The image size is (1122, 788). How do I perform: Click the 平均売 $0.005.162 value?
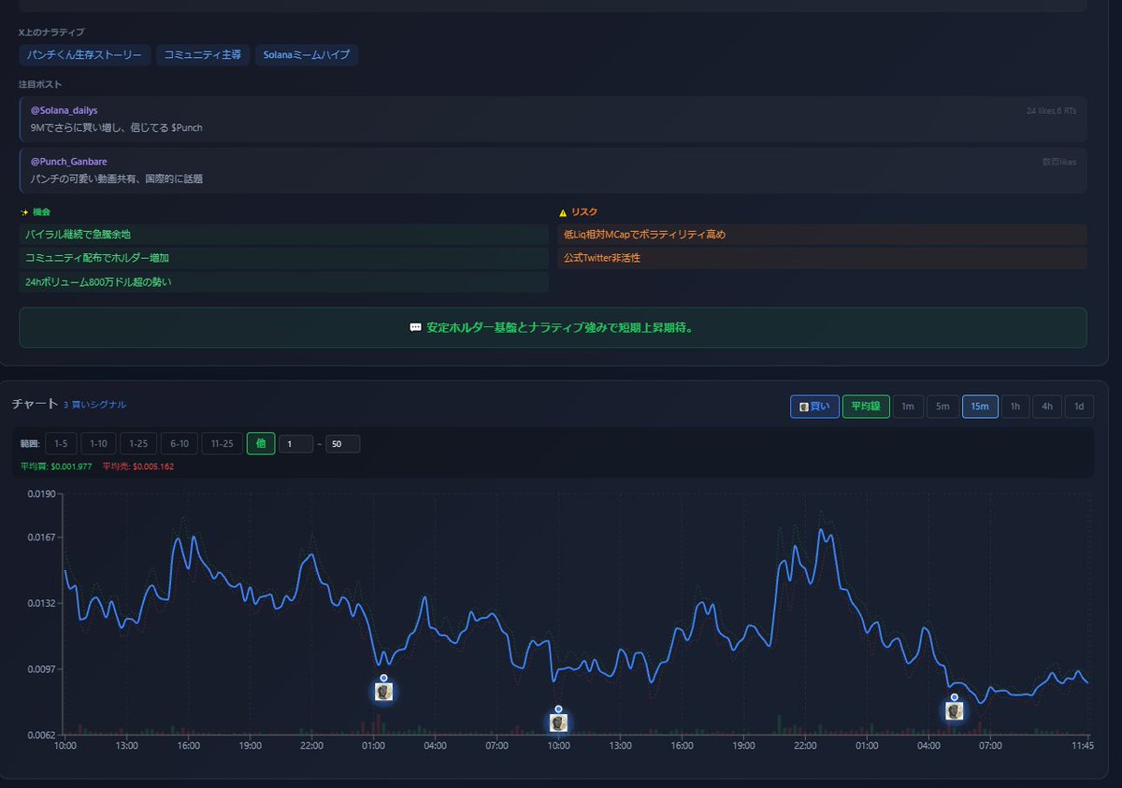tap(138, 466)
